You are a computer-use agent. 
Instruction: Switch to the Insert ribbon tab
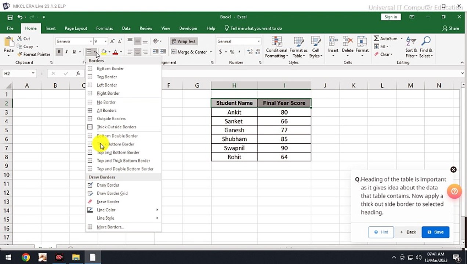51,28
